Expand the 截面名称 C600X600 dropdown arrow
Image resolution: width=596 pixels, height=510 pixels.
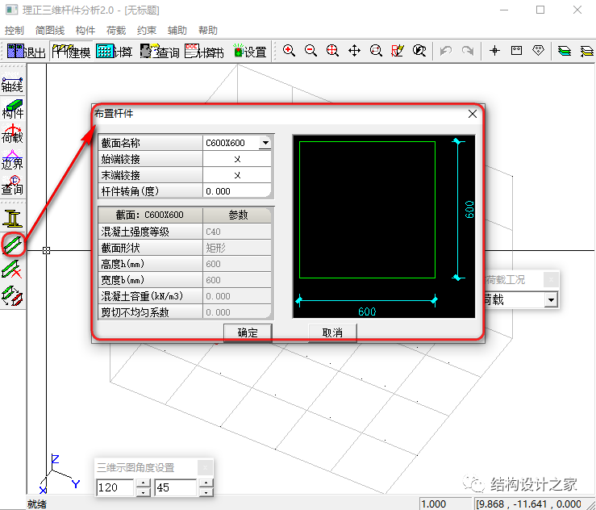(265, 143)
